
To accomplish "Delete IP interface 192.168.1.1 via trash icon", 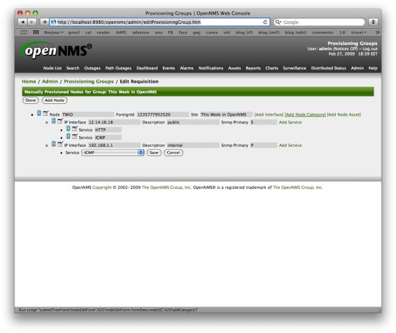I will tap(53, 144).
